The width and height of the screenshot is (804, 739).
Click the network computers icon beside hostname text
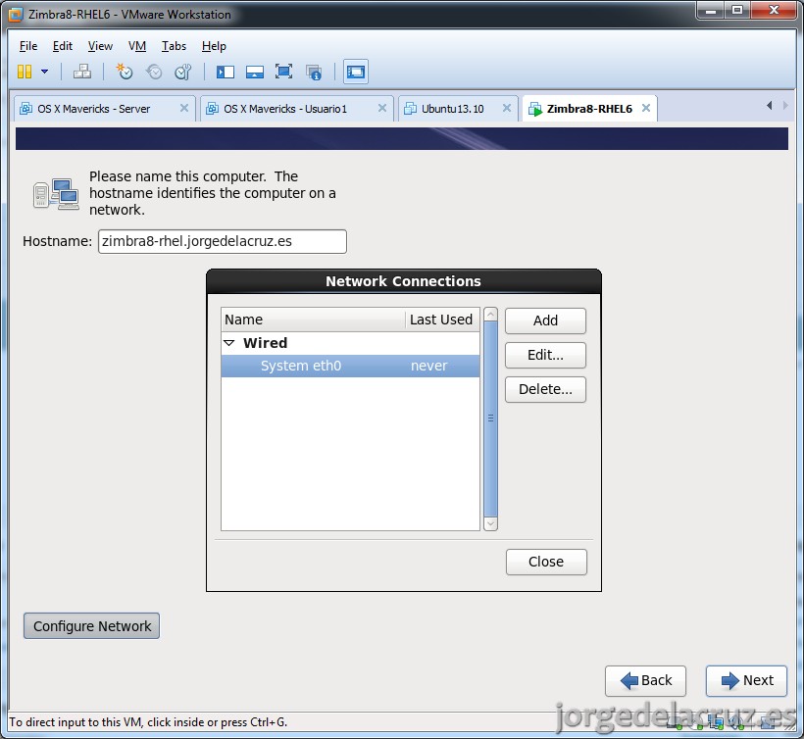56,194
